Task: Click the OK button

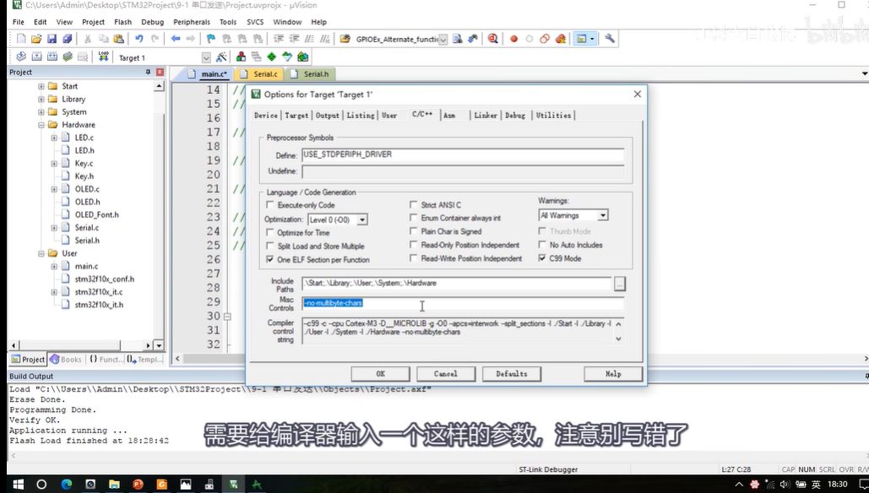Action: click(380, 374)
